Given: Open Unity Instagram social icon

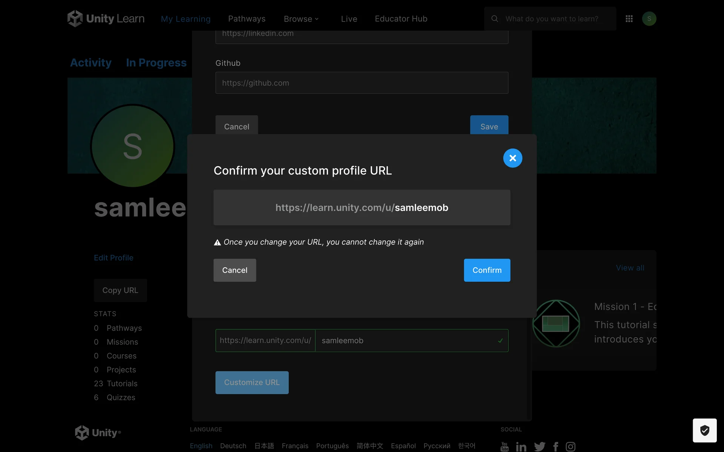Looking at the screenshot, I should [571, 447].
